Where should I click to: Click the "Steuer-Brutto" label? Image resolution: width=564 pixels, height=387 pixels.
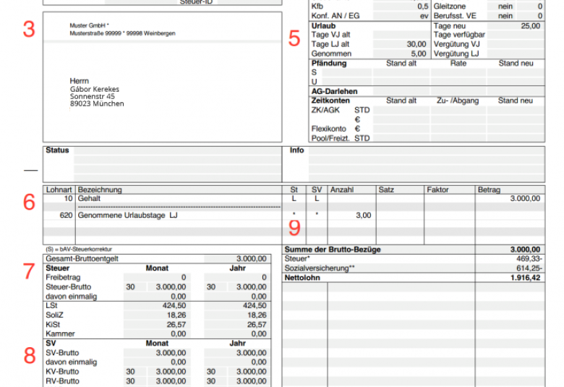pyautogui.click(x=69, y=287)
